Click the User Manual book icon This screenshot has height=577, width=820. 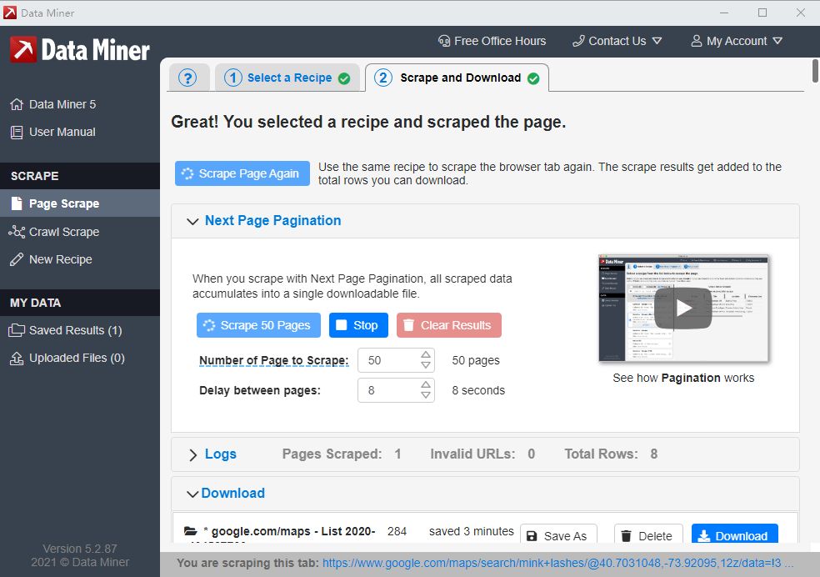17,133
